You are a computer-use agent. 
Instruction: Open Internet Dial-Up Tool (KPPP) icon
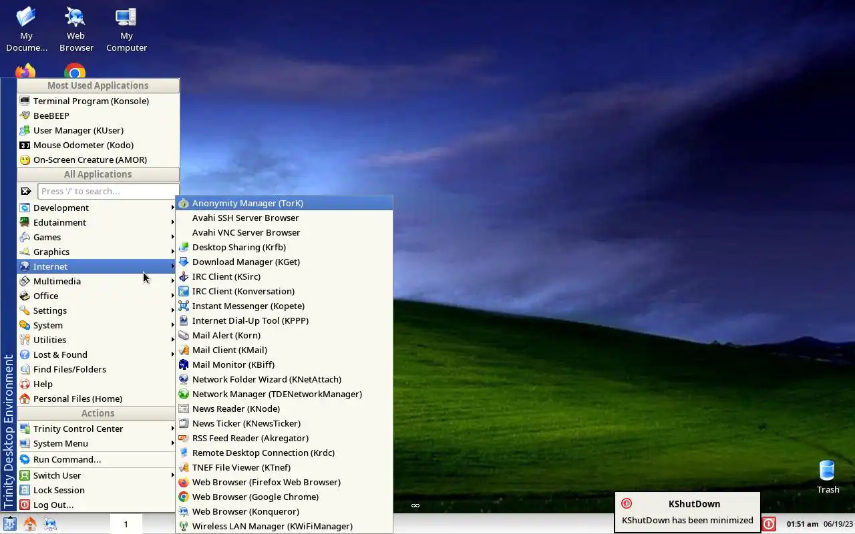[x=184, y=320]
